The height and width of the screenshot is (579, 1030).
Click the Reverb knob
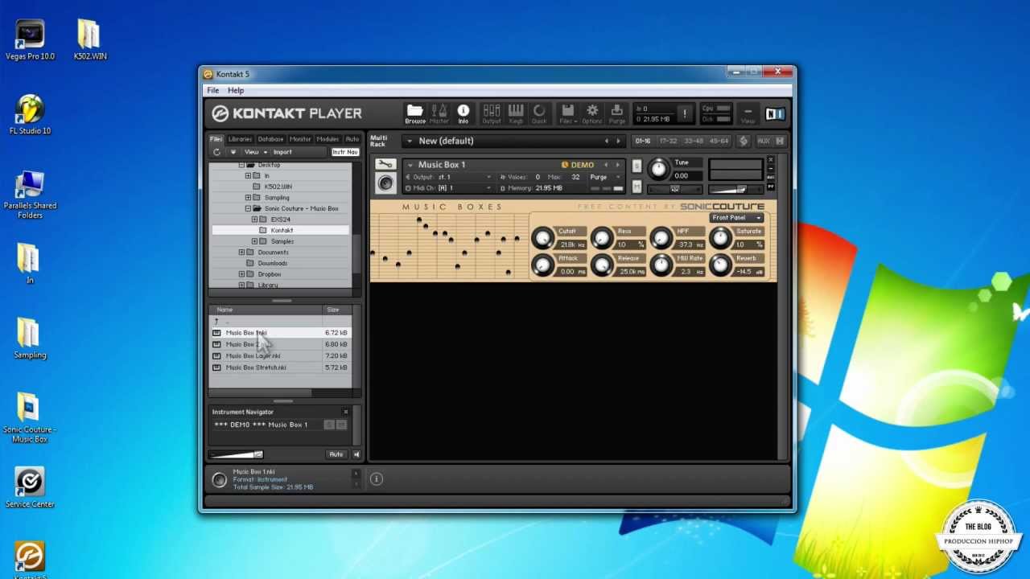click(720, 265)
